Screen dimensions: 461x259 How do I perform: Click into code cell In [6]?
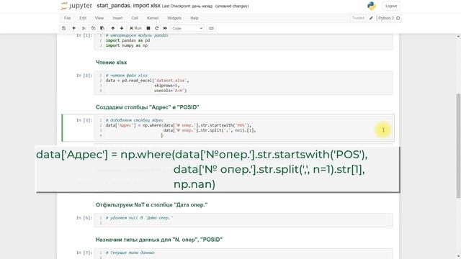click(x=243, y=220)
